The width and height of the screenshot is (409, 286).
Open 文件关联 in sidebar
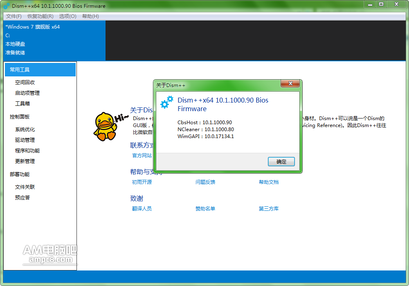point(25,187)
